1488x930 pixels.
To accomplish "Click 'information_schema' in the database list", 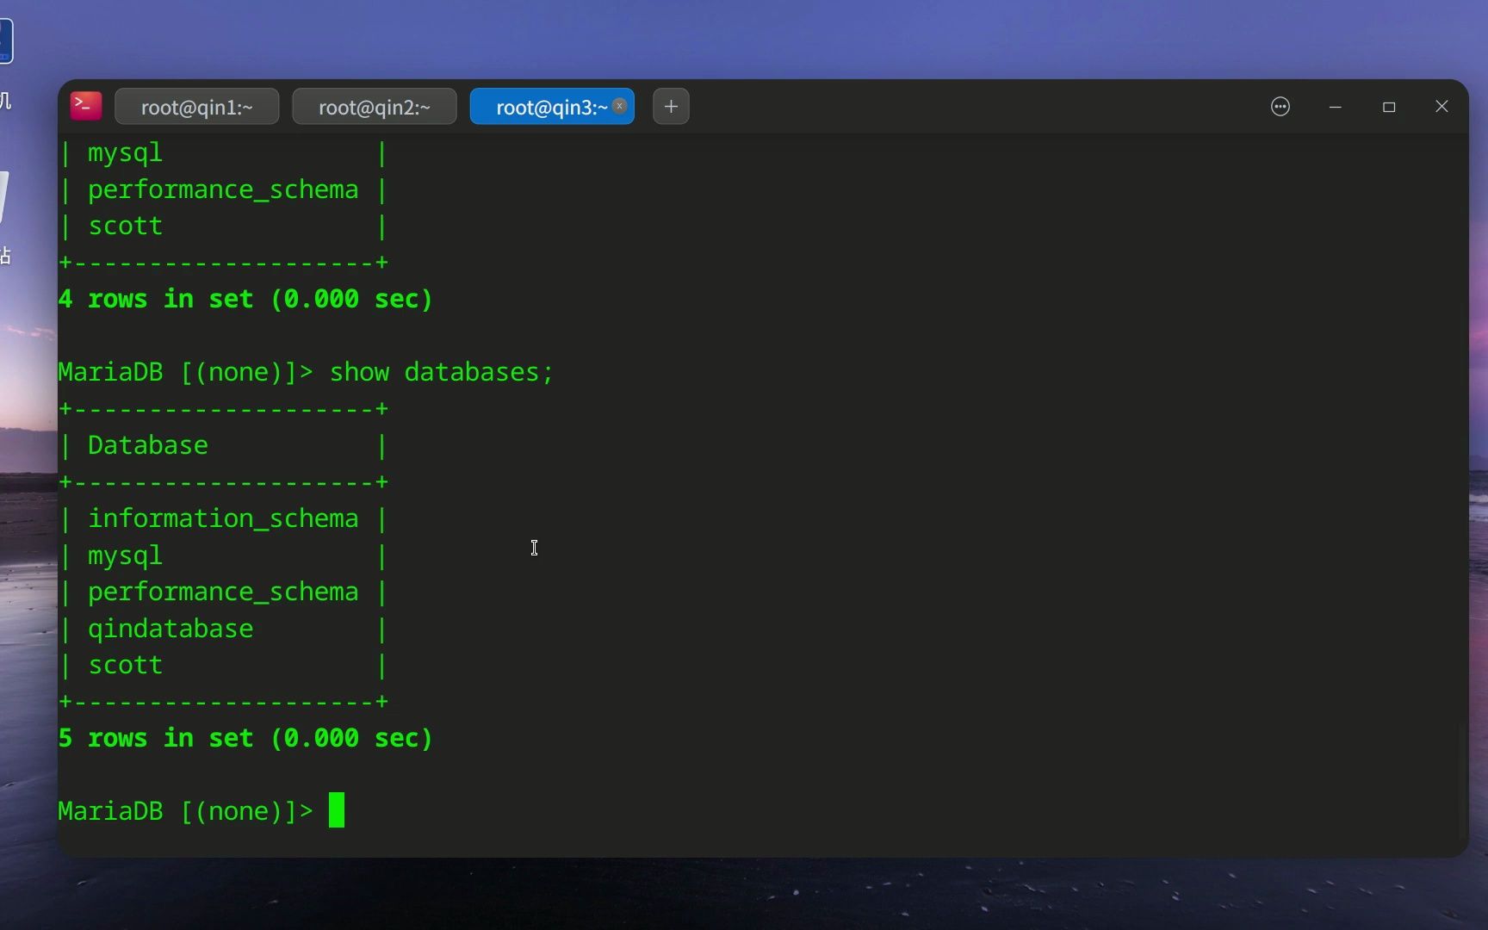I will [x=223, y=518].
